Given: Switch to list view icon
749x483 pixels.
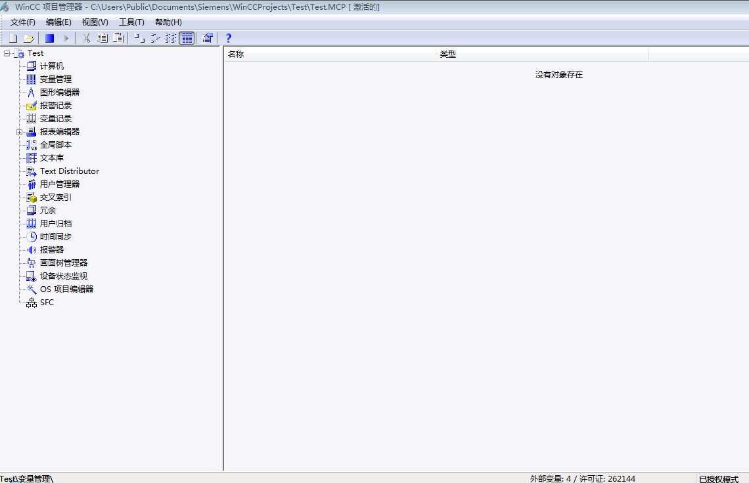Looking at the screenshot, I should (x=171, y=38).
